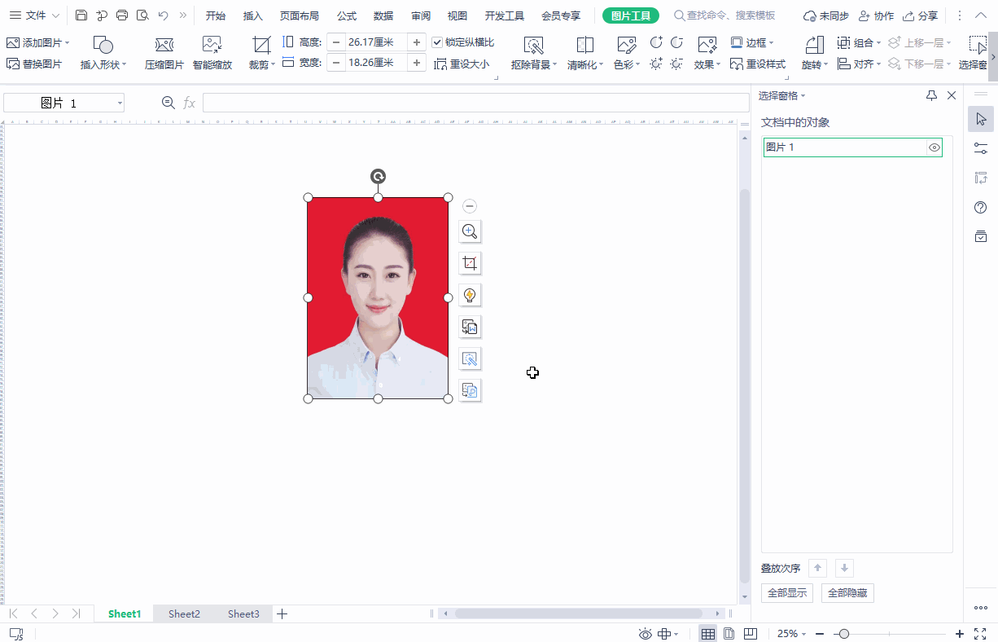Switch to page layout view in status bar

[729, 634]
